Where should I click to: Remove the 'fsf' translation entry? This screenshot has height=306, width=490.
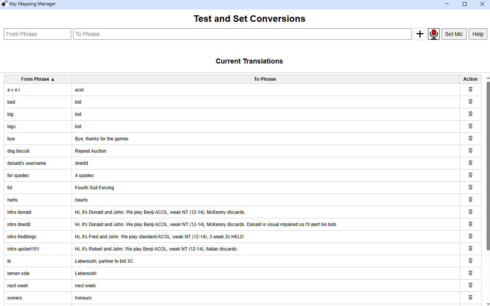pyautogui.click(x=470, y=187)
